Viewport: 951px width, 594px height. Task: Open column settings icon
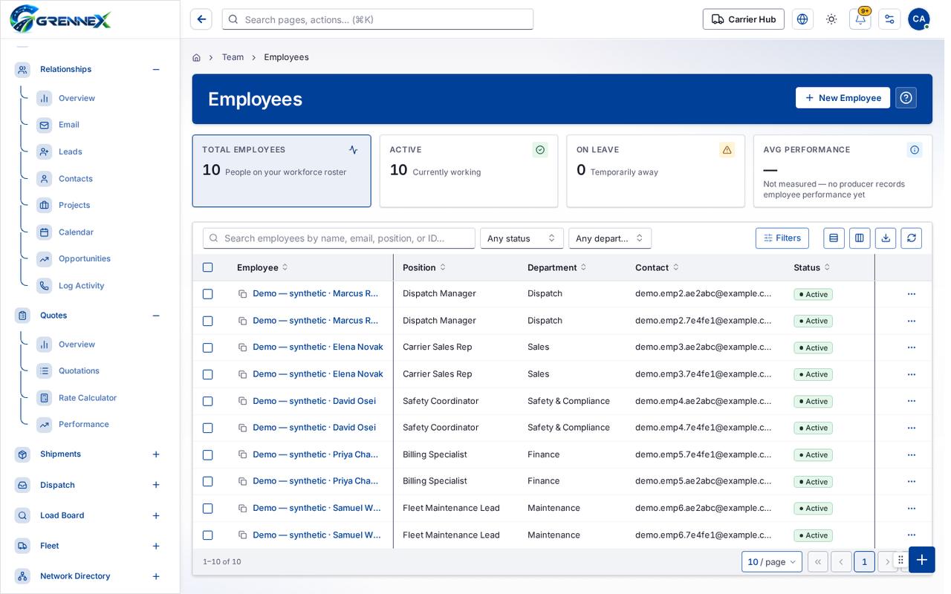coord(860,238)
